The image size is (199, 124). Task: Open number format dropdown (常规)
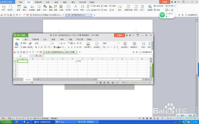[118, 43]
